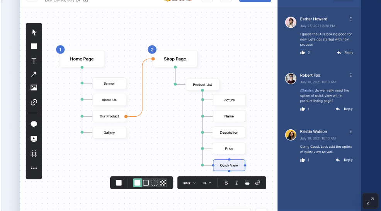Choose the outlined border shape style

(146, 183)
